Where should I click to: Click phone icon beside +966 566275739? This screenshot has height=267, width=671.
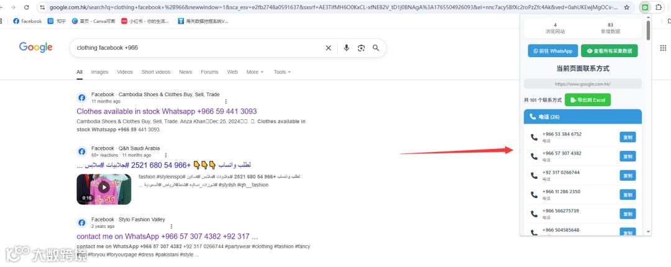pos(534,214)
